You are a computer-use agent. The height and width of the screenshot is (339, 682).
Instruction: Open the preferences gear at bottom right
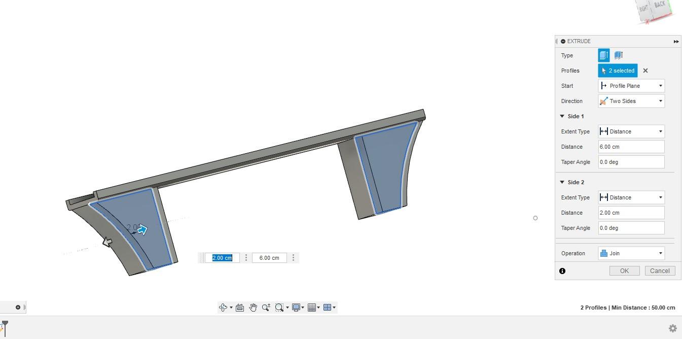pos(672,328)
